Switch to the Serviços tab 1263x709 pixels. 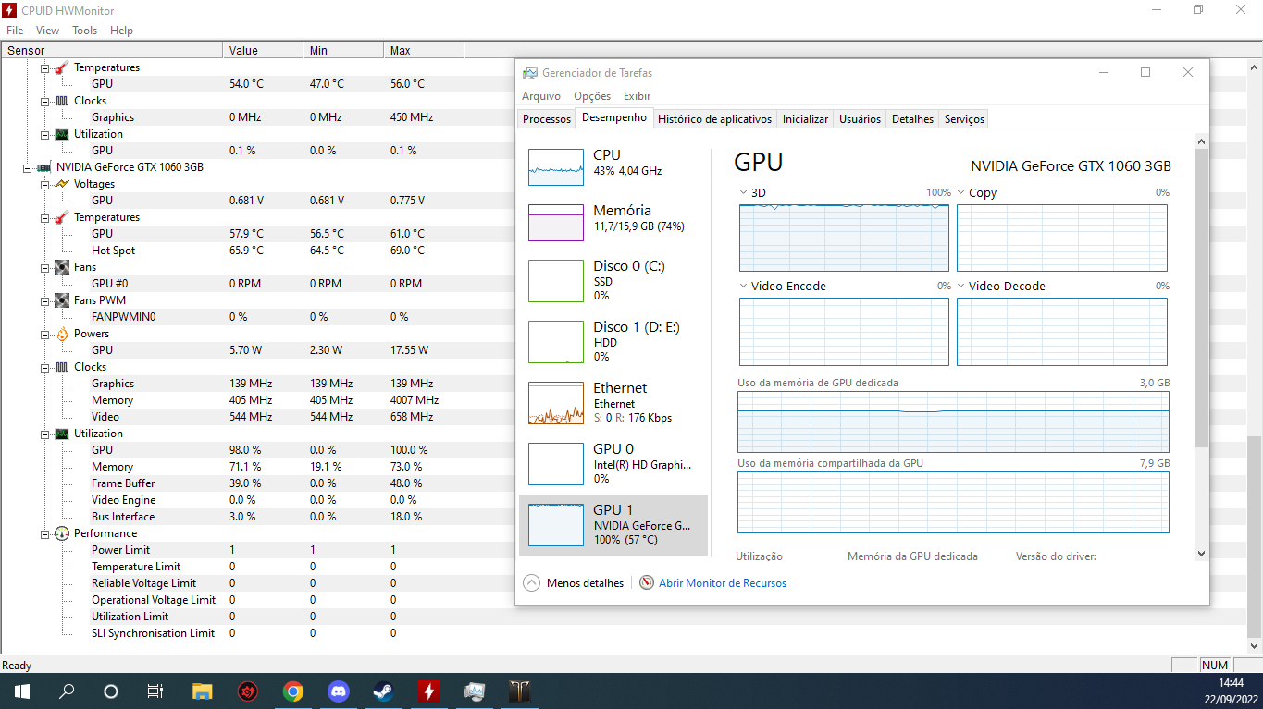click(964, 119)
